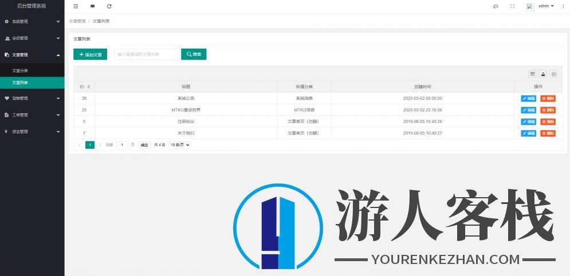Click the refresh icon in top bar
Screen dimensions: 570x276
(109, 6)
